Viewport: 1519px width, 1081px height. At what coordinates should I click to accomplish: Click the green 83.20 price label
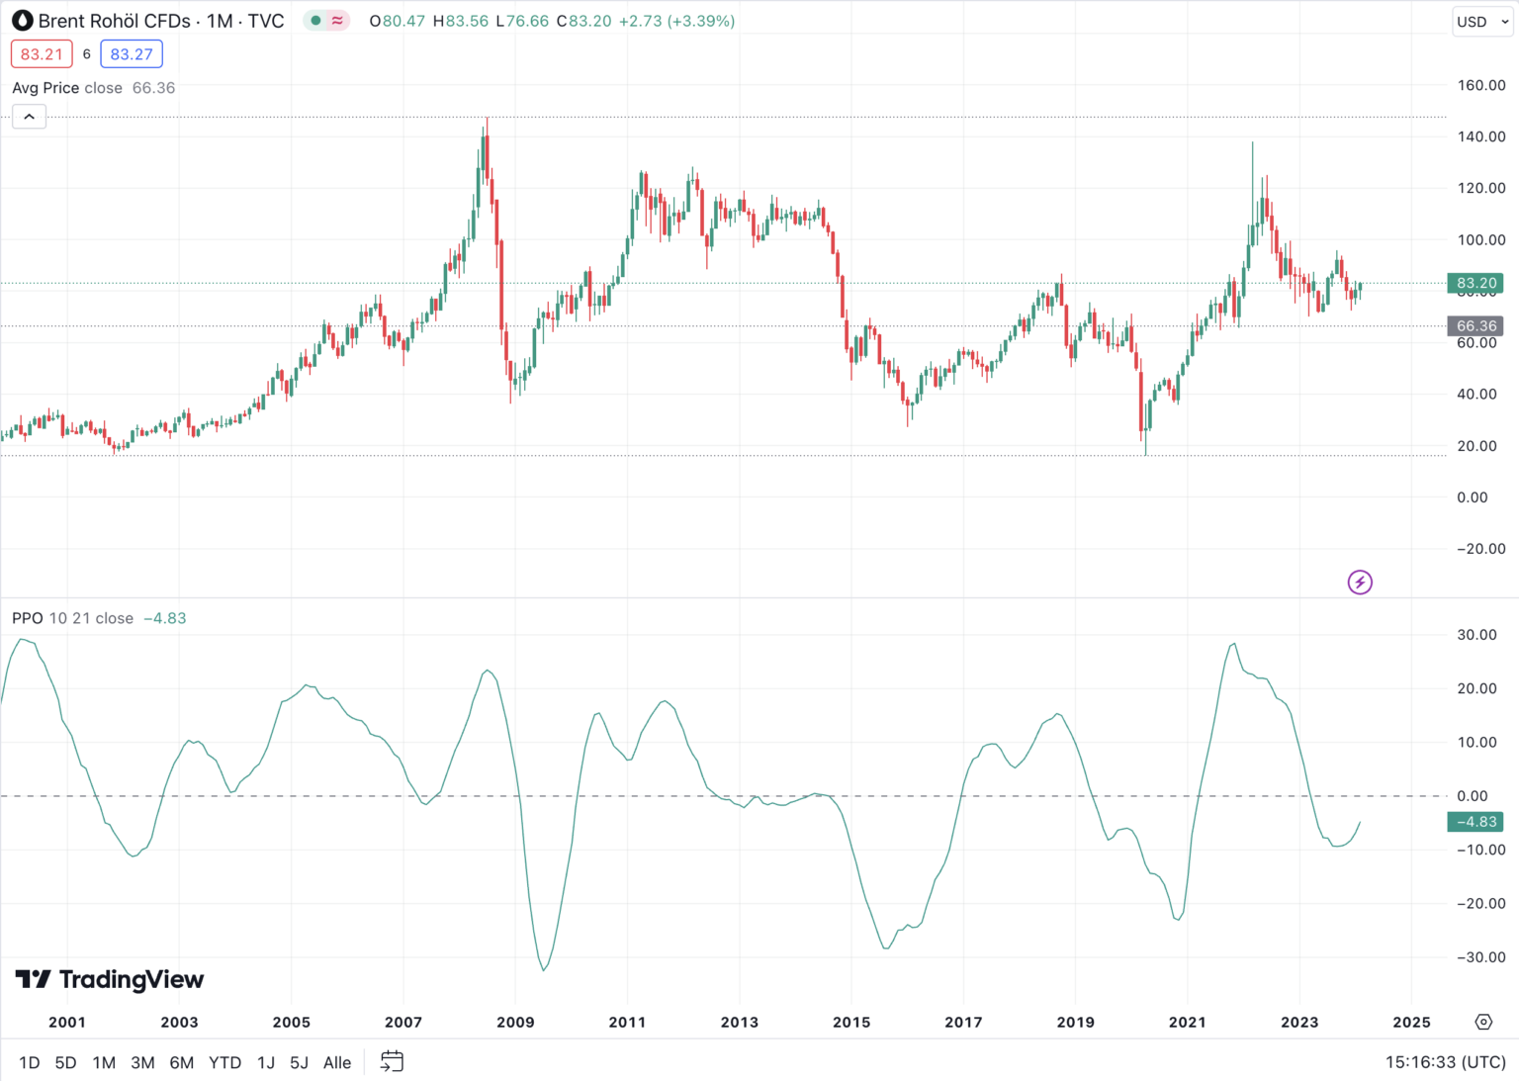click(x=1475, y=283)
